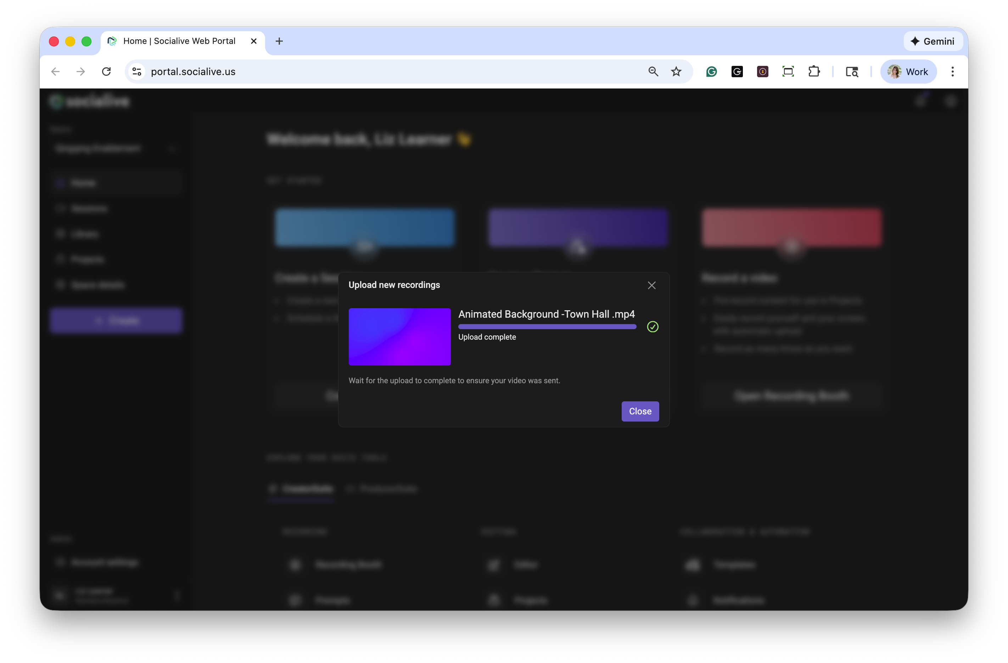Open the Chrome three-dot menu
Image resolution: width=1008 pixels, height=663 pixels.
coord(952,72)
